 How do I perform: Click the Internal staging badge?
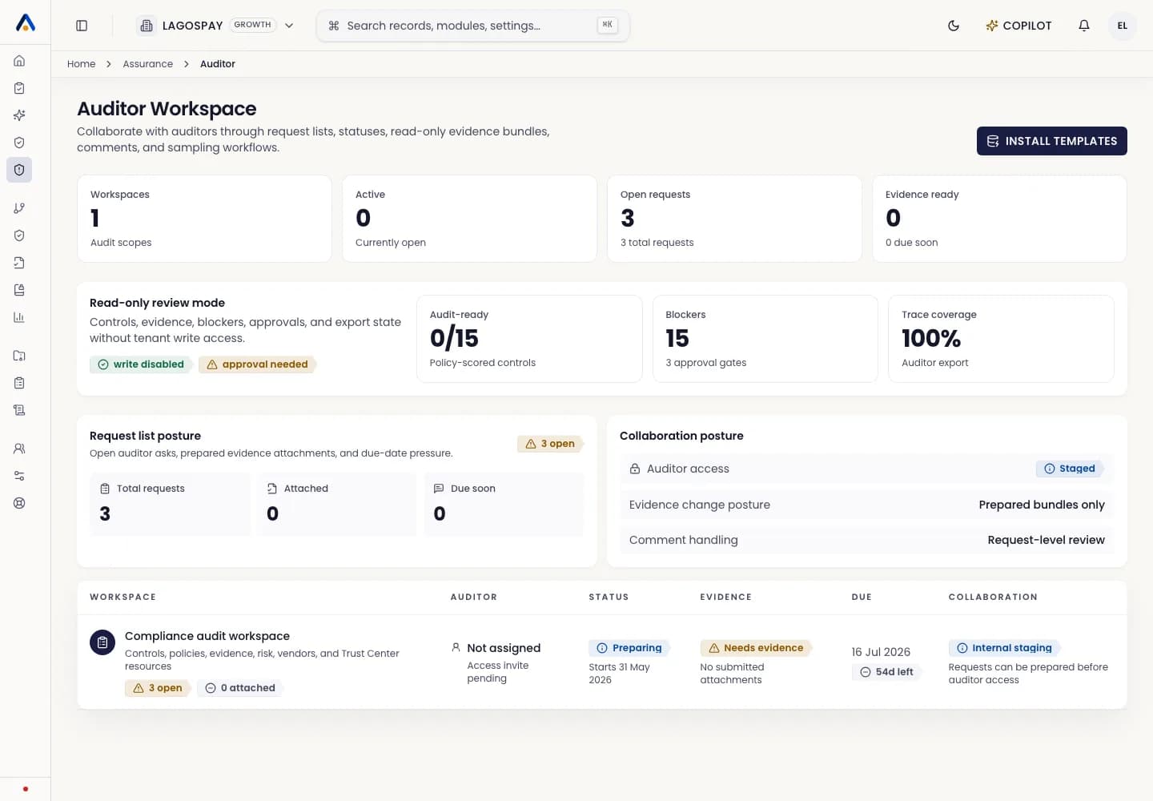(1004, 648)
